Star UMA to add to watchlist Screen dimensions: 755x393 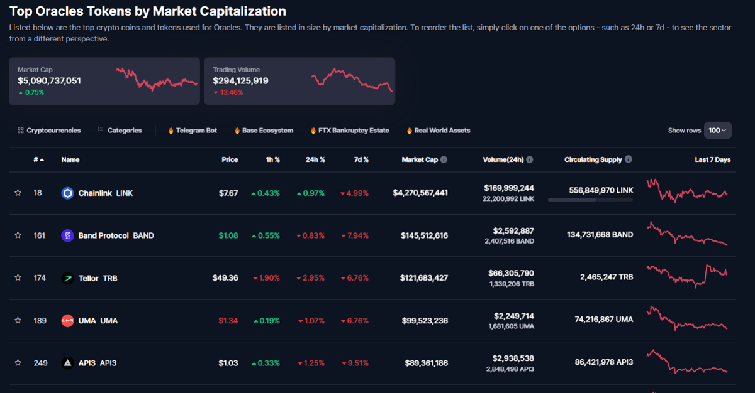pos(18,321)
